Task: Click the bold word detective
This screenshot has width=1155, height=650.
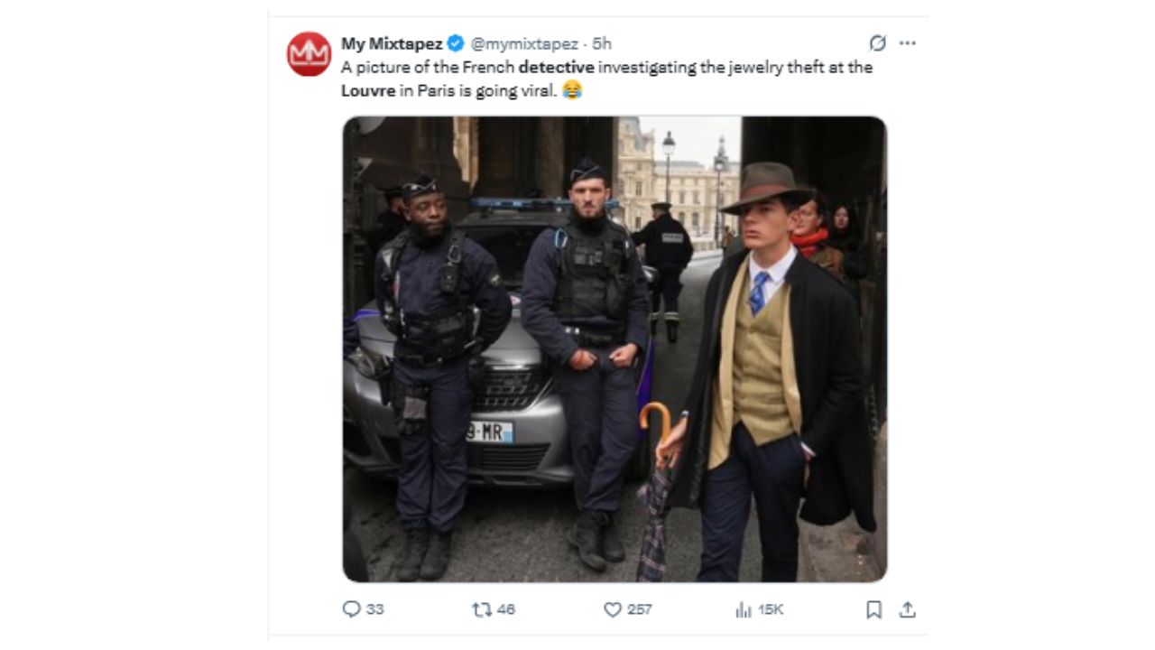Action: point(556,67)
